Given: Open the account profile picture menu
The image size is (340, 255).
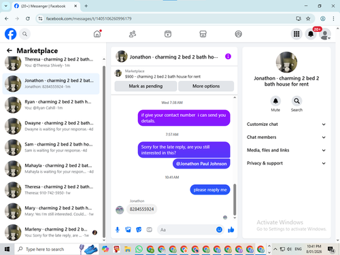Looking at the screenshot, I should [325, 34].
